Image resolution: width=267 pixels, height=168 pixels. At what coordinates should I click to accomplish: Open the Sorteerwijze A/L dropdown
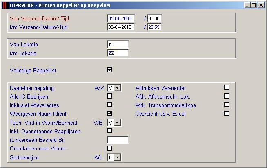click(x=118, y=157)
